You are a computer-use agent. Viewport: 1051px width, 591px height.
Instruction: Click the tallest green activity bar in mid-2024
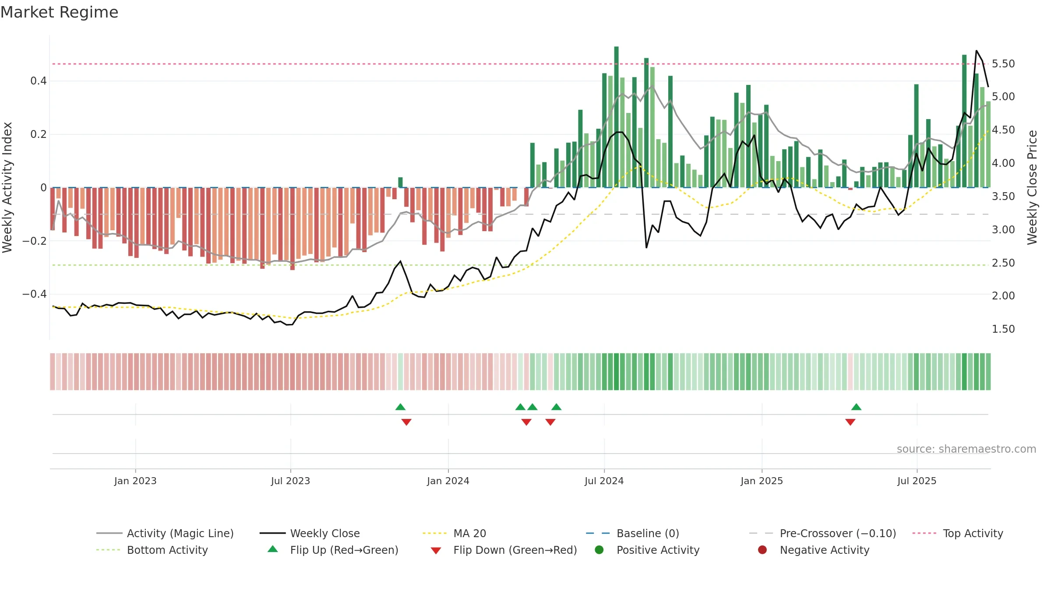[x=616, y=117]
